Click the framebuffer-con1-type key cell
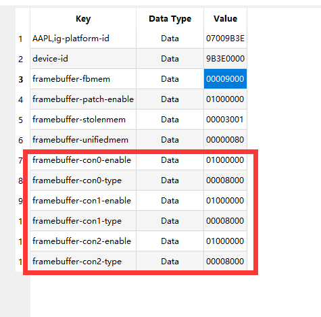 point(83,221)
